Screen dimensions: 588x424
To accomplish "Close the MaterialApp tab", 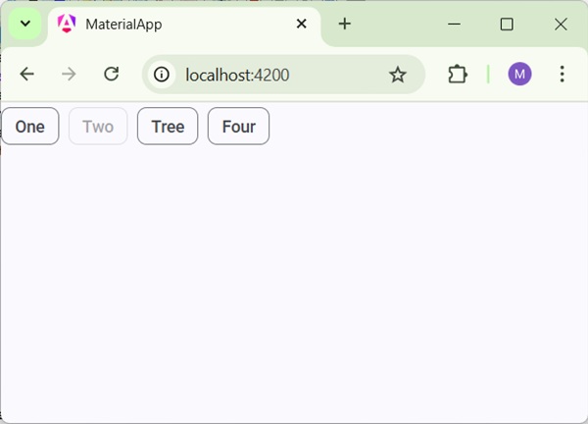I will click(x=302, y=24).
